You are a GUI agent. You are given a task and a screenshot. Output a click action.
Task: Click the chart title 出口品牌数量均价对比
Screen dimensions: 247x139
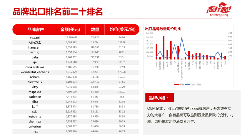163,29
